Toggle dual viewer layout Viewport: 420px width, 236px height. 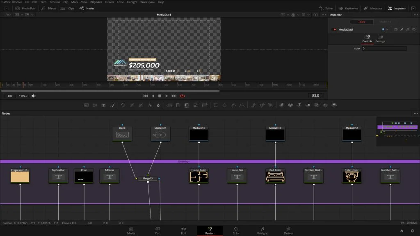(315, 15)
